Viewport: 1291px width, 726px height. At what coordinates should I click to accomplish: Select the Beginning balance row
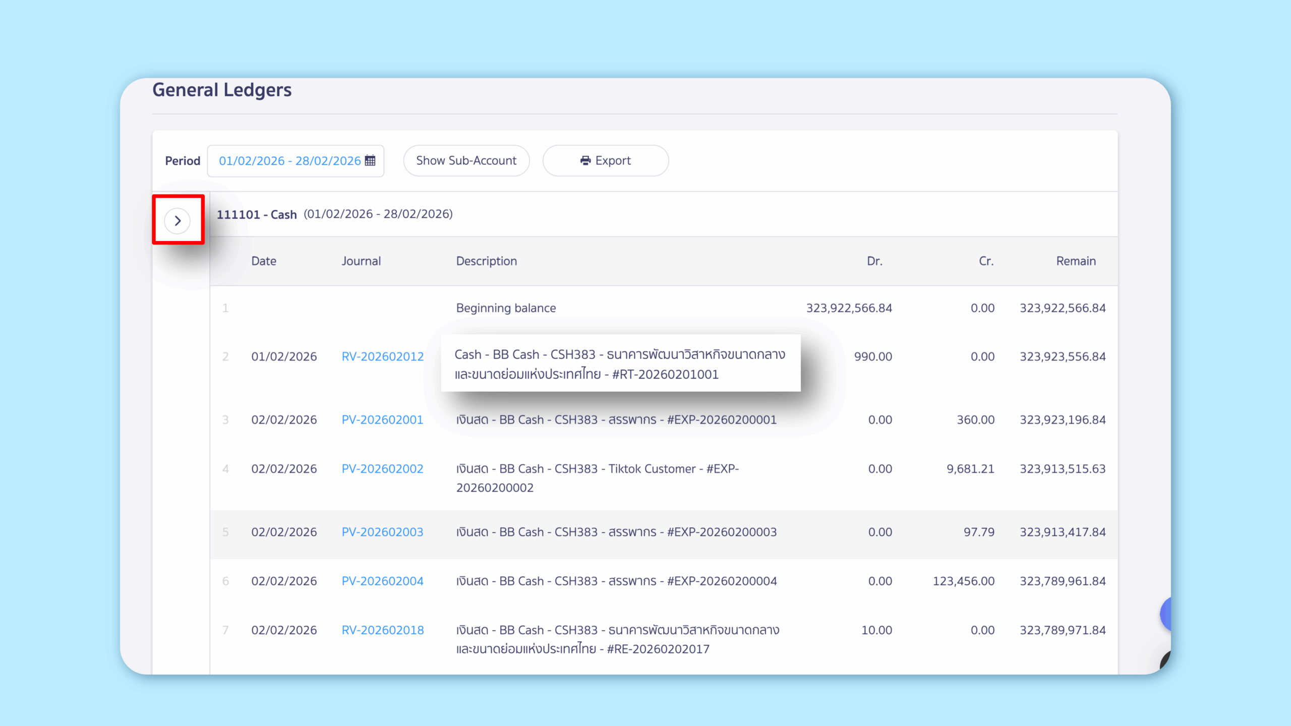pyautogui.click(x=506, y=308)
